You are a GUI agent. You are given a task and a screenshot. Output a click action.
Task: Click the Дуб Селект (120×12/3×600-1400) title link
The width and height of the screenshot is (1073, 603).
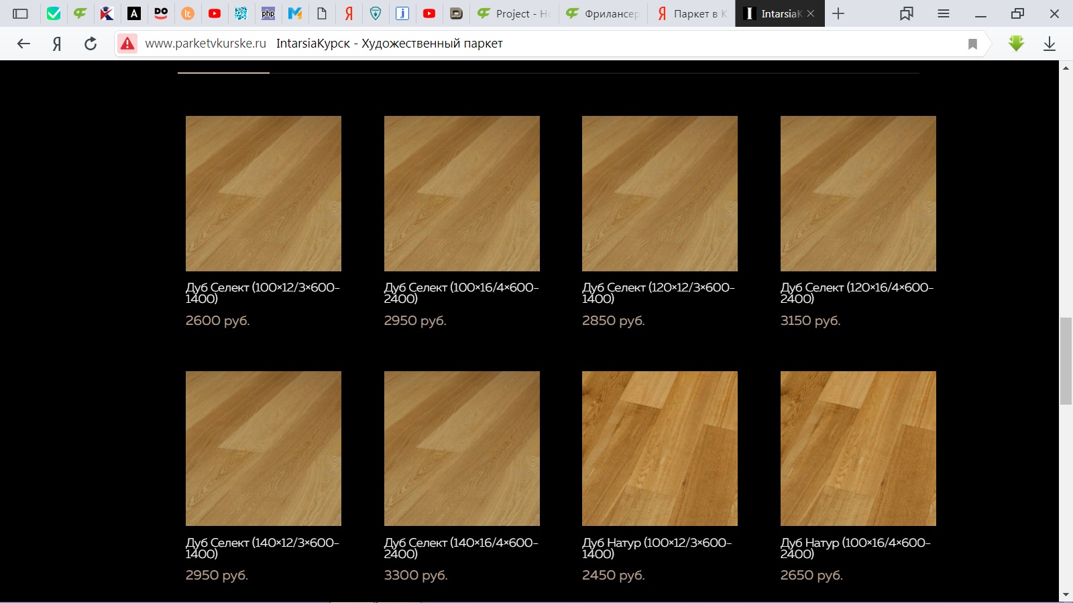[x=659, y=293]
